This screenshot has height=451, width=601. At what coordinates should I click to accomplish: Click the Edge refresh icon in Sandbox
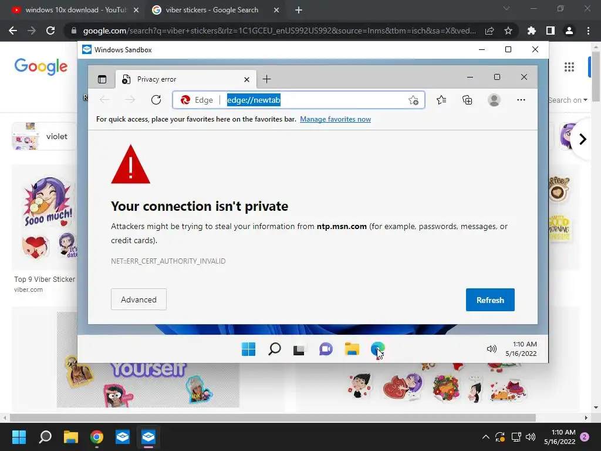pos(156,100)
